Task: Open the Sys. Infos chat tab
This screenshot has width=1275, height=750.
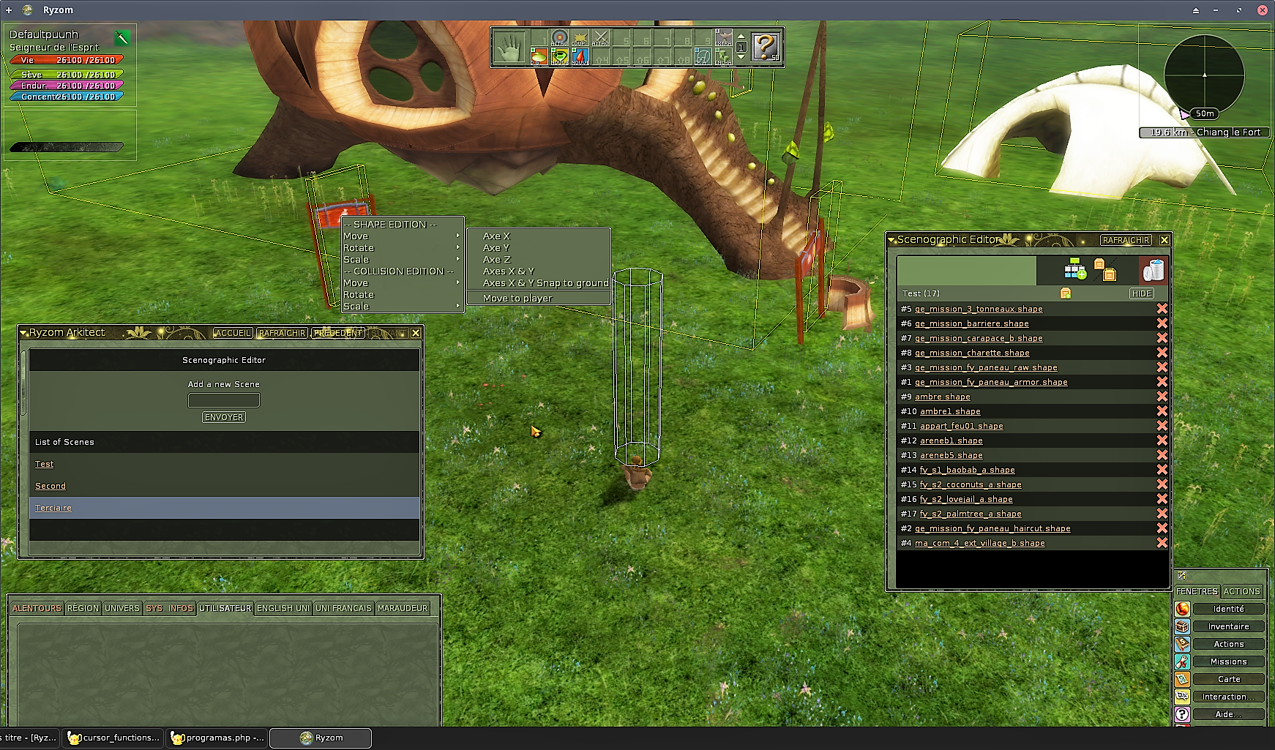Action: tap(170, 608)
